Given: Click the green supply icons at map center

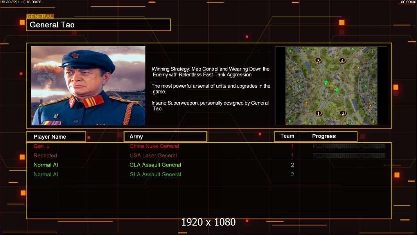Looking at the screenshot, I should point(331,86).
